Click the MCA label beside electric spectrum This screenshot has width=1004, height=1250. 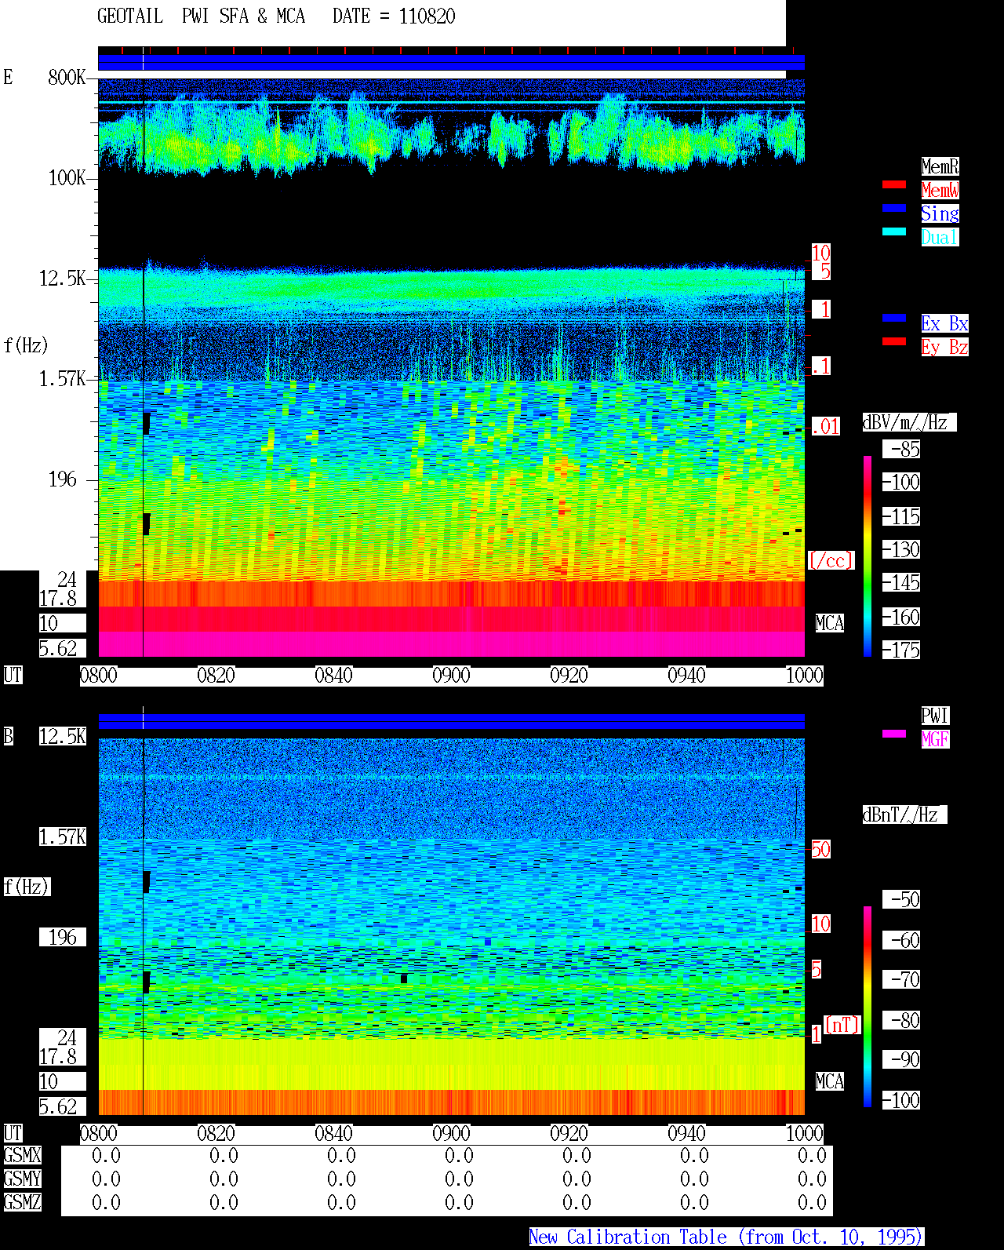(830, 624)
